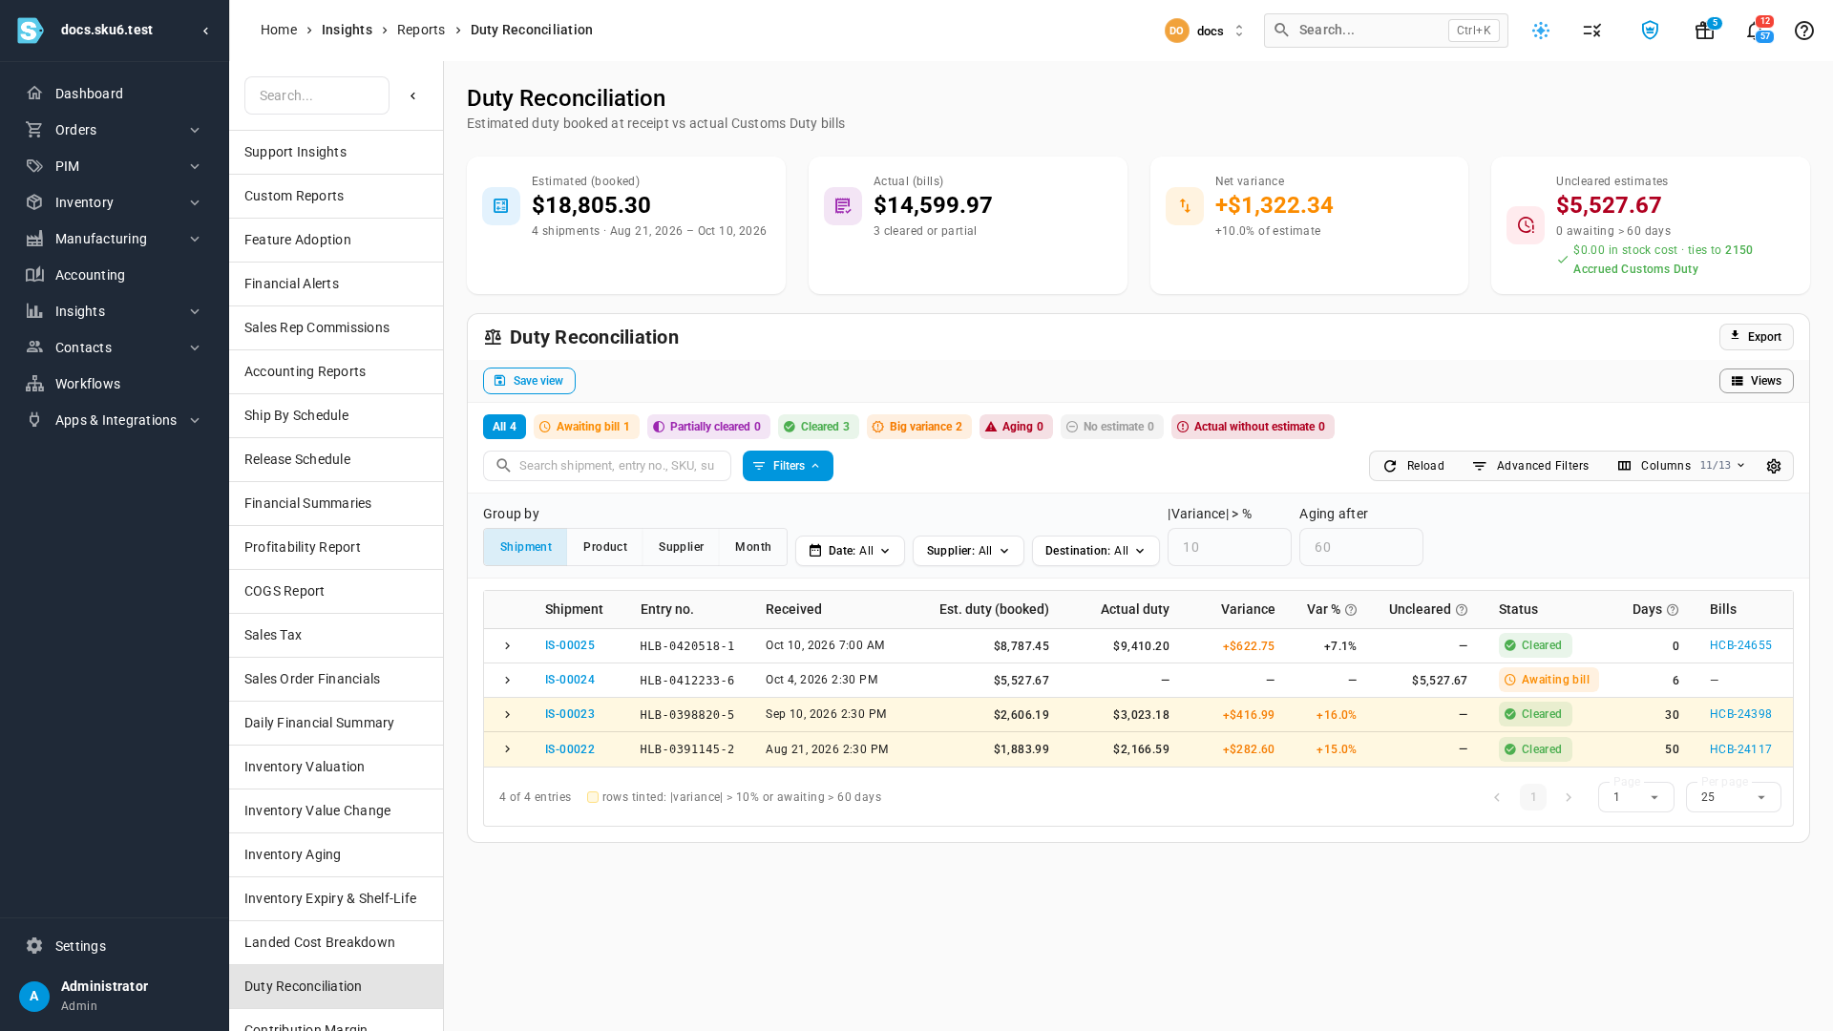1833x1031 pixels.
Task: Select Cleared 3 status tab
Action: [817, 427]
